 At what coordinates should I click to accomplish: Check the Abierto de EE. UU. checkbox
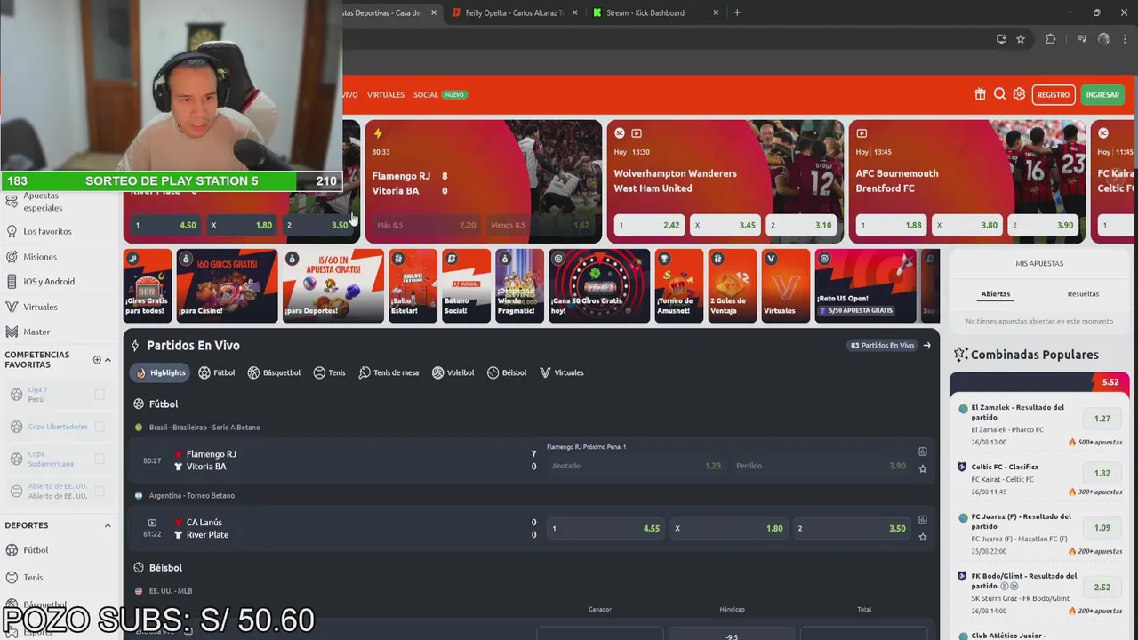pos(100,491)
